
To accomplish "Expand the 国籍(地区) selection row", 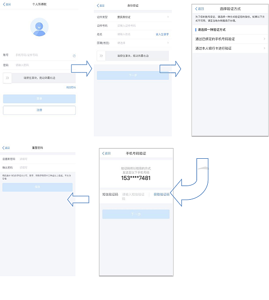I will coord(133,43).
